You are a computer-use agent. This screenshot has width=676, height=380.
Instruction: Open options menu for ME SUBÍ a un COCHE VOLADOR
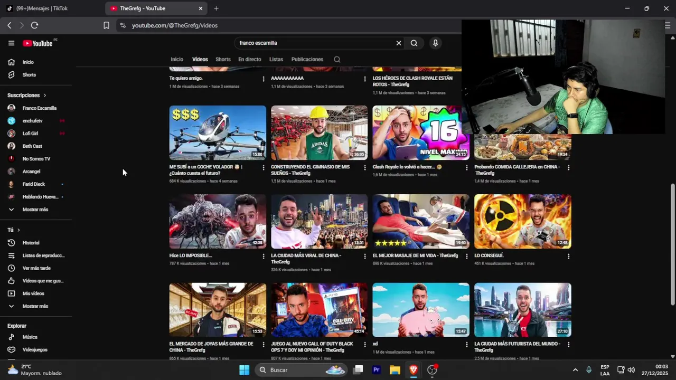[264, 167]
